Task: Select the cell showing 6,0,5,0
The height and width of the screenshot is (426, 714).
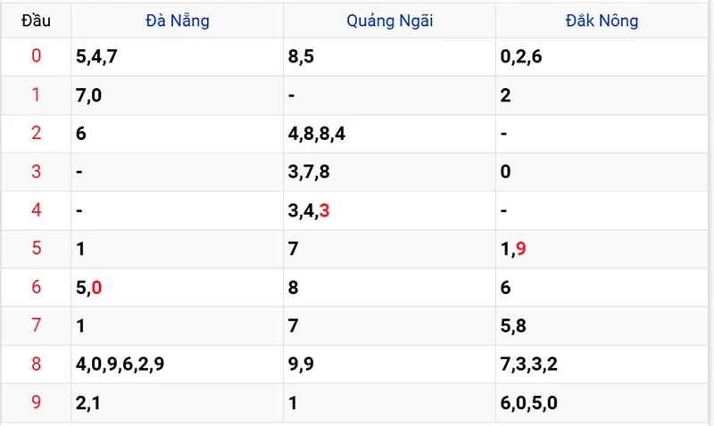Action: pos(529,402)
